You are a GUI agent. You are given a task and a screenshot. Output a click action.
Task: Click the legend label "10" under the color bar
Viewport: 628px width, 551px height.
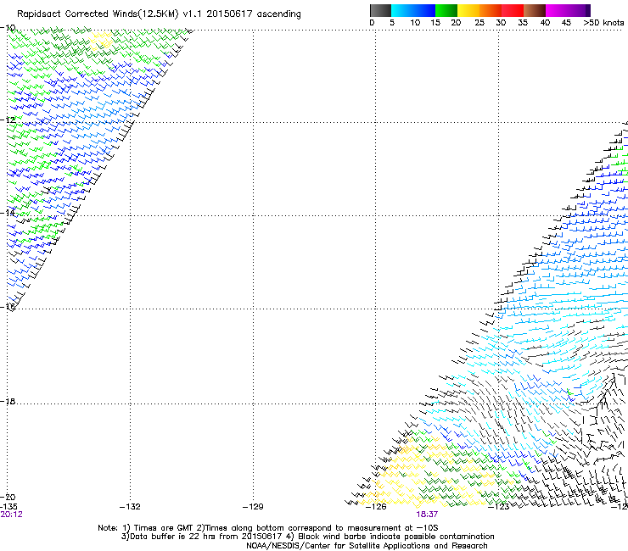click(415, 23)
